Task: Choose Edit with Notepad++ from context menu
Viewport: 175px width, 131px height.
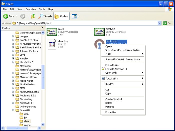Action: (x=116, y=69)
